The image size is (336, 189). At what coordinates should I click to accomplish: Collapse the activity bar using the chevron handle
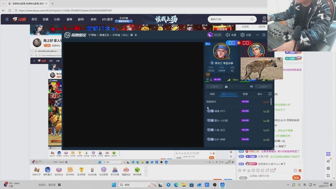coord(146,171)
